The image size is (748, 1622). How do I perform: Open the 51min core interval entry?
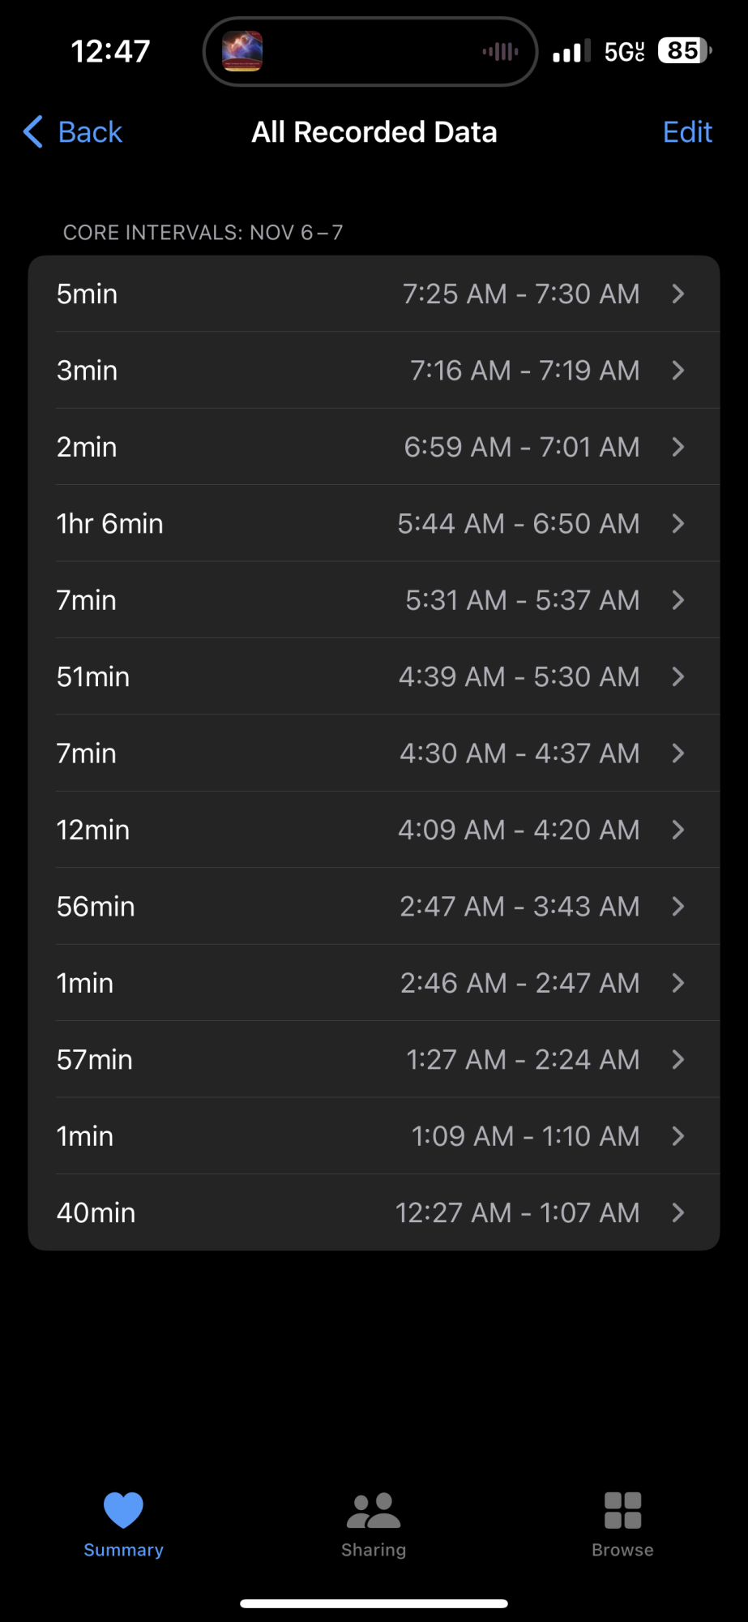pyautogui.click(x=373, y=677)
